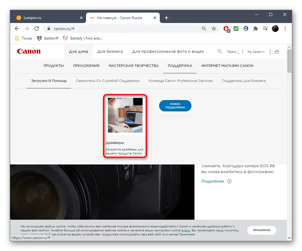Expand the My Canon dropdown

(x=256, y=52)
